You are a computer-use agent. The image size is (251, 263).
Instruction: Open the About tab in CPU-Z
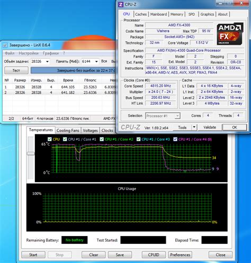click(222, 14)
